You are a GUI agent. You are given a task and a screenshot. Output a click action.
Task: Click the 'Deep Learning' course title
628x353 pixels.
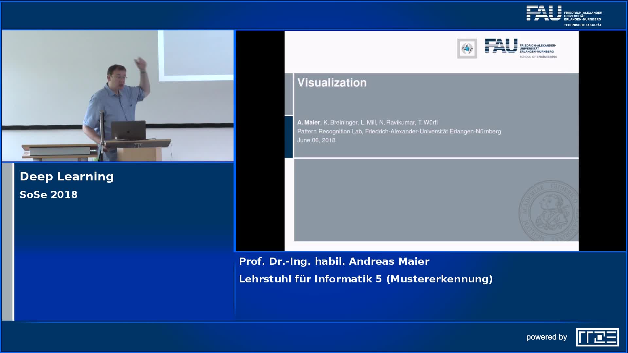click(67, 176)
